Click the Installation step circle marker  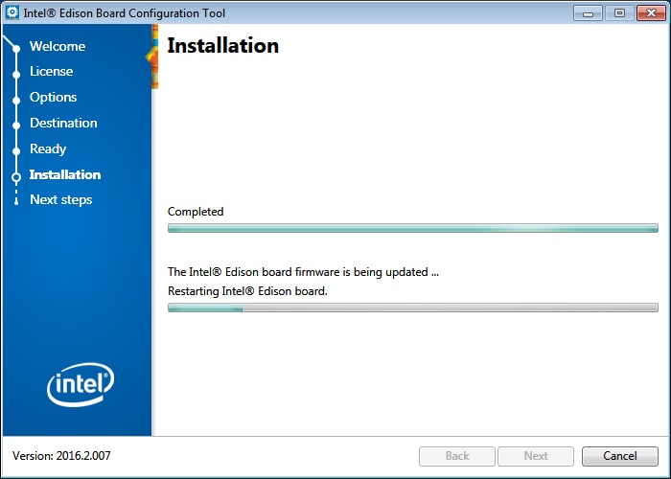[x=16, y=176]
